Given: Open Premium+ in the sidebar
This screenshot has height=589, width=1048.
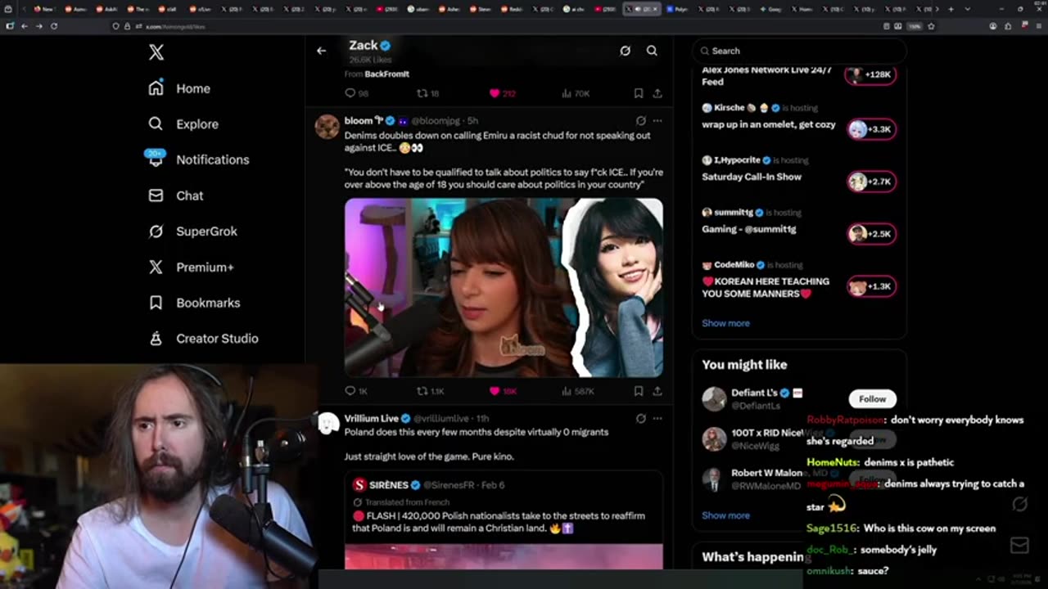Looking at the screenshot, I should (x=191, y=267).
